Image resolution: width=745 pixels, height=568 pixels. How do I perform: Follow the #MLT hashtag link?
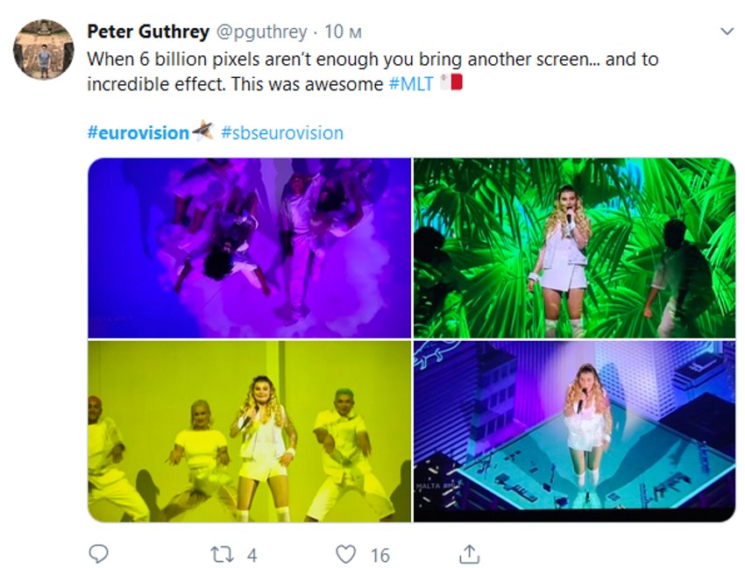click(x=411, y=84)
